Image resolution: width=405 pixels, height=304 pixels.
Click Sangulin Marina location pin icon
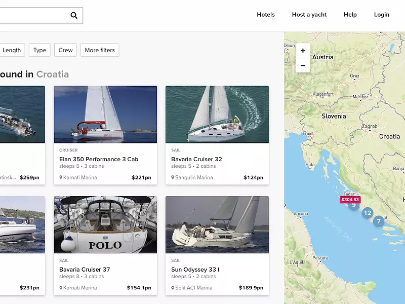173,177
